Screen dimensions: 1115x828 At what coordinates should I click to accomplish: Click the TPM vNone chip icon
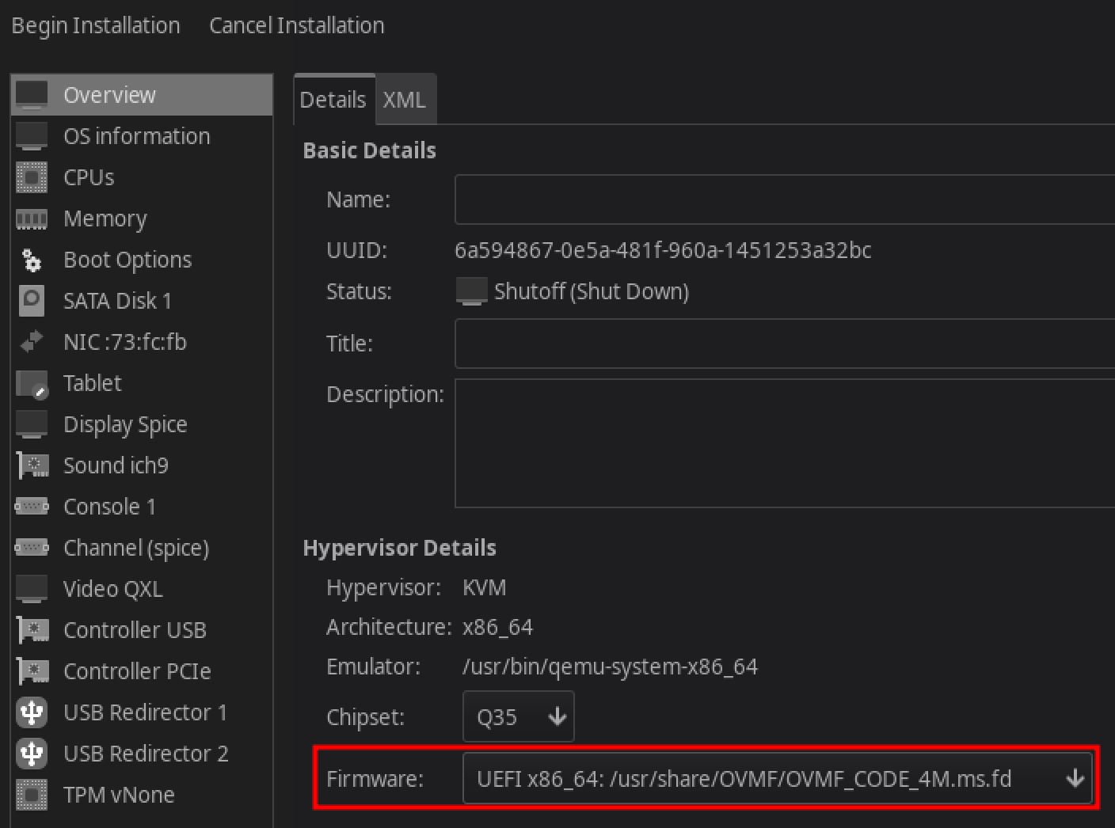tap(32, 795)
